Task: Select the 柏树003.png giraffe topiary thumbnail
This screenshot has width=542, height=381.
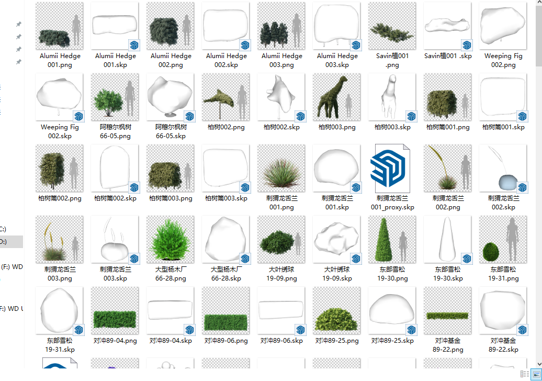Action: click(x=337, y=97)
